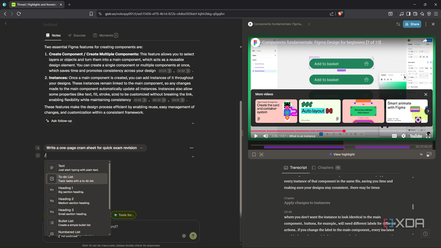
Task: Open the Brave Wallet icon
Action: [x=415, y=14]
